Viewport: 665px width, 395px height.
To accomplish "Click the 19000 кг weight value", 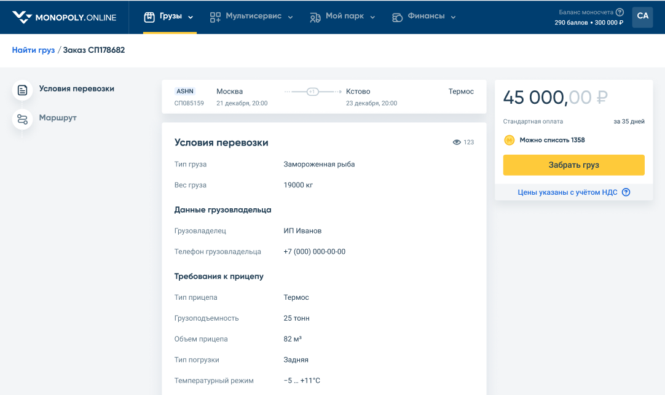I will 298,185.
